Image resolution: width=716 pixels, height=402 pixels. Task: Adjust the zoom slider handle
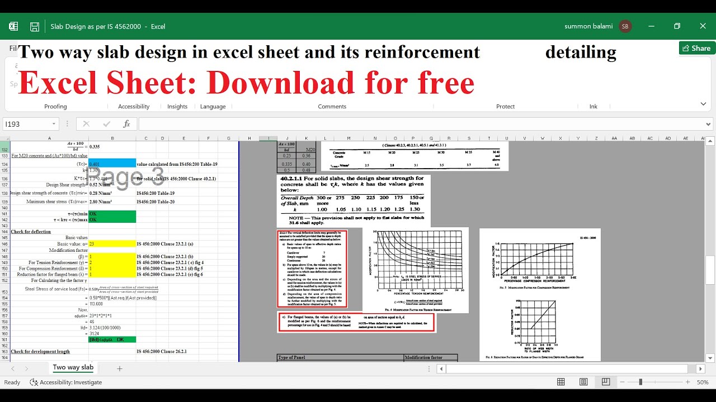(640, 382)
